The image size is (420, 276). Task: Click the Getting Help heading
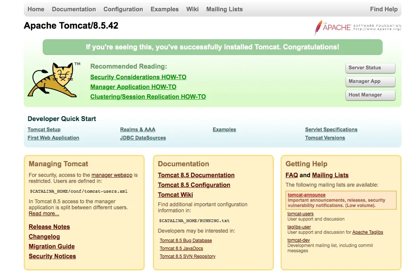point(306,164)
